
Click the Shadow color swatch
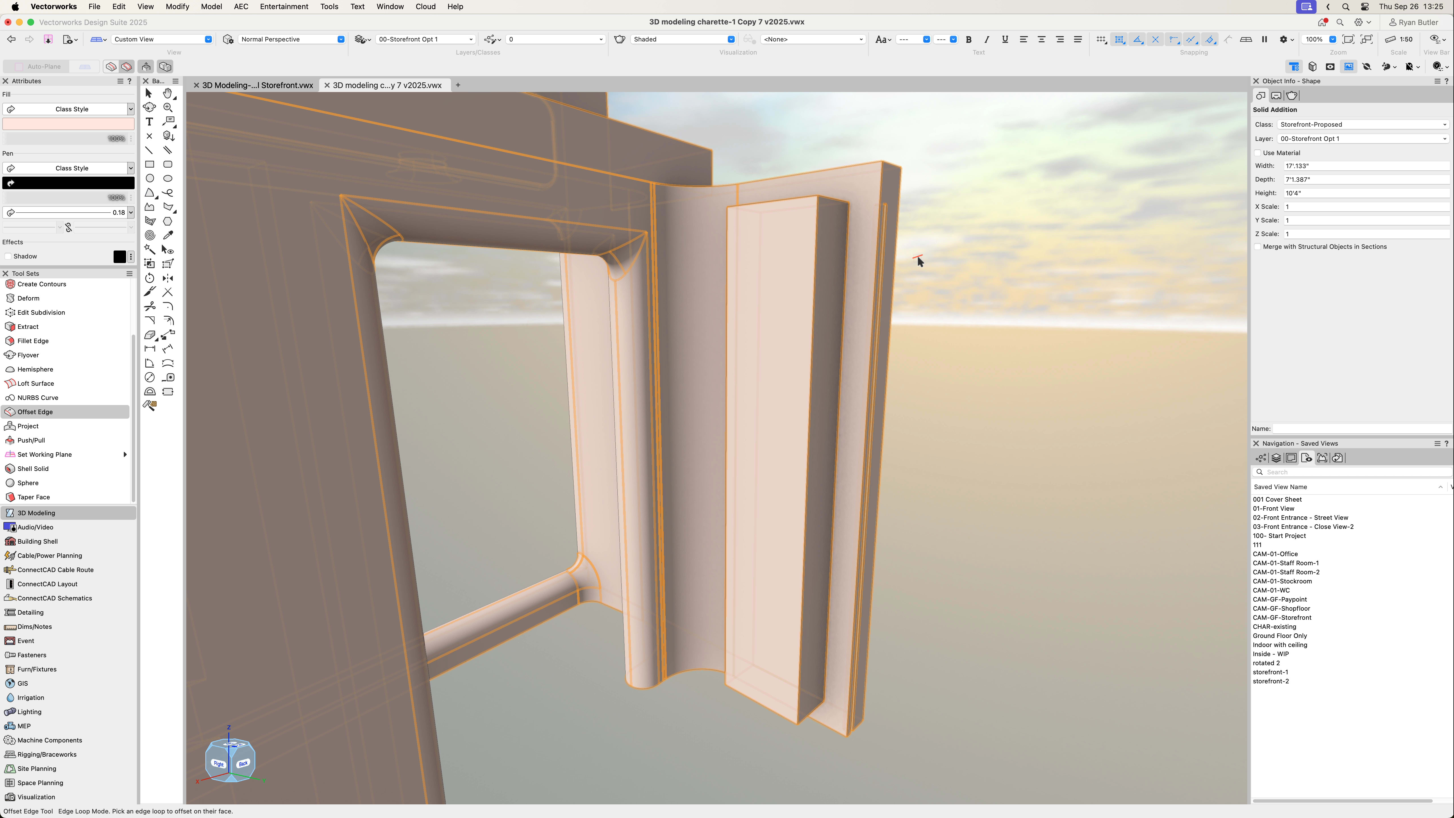(120, 256)
